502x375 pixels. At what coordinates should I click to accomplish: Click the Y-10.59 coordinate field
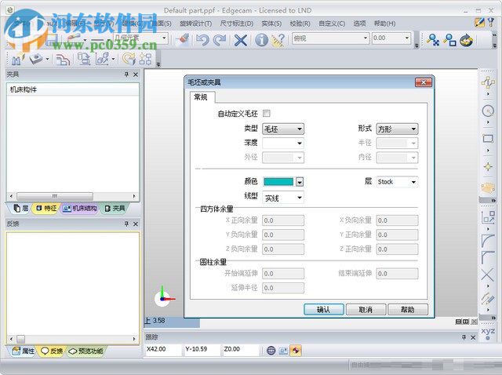coord(202,349)
